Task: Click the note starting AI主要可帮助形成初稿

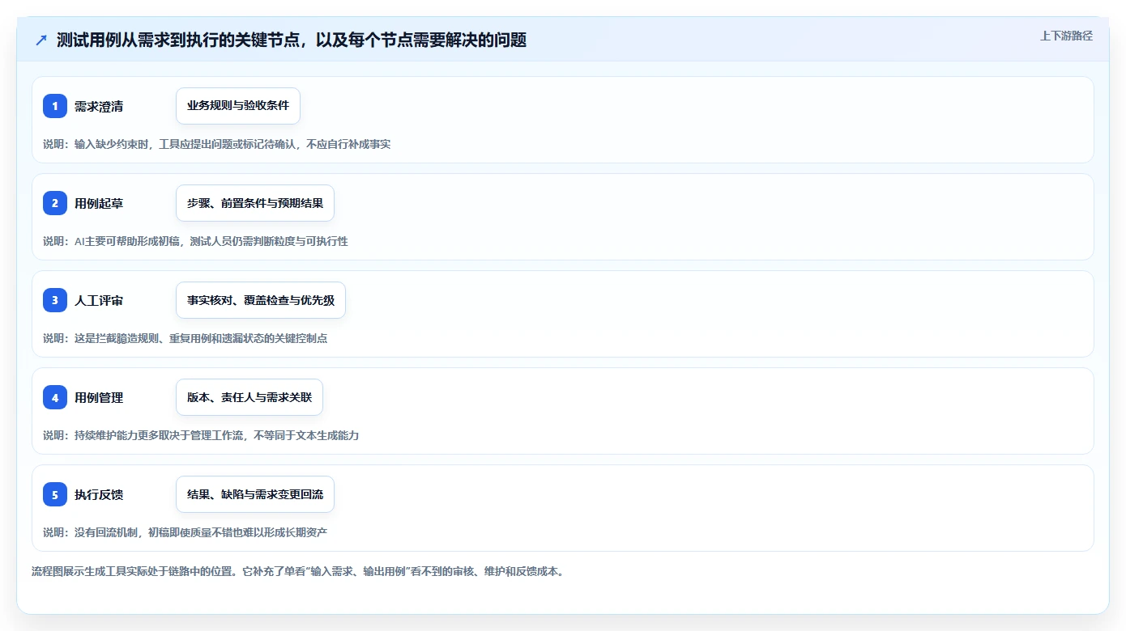Action: (195, 241)
